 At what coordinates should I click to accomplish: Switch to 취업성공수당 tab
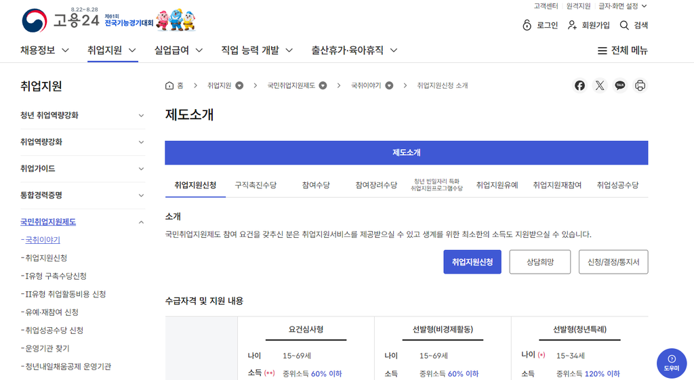pos(617,186)
